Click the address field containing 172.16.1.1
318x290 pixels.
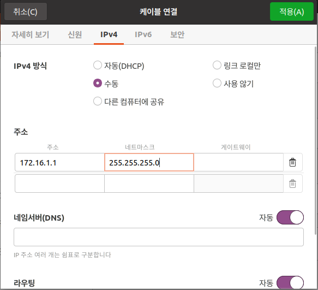pos(59,162)
